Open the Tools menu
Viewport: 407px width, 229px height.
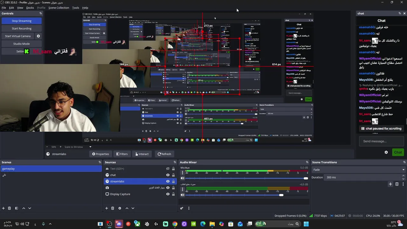pos(75,8)
